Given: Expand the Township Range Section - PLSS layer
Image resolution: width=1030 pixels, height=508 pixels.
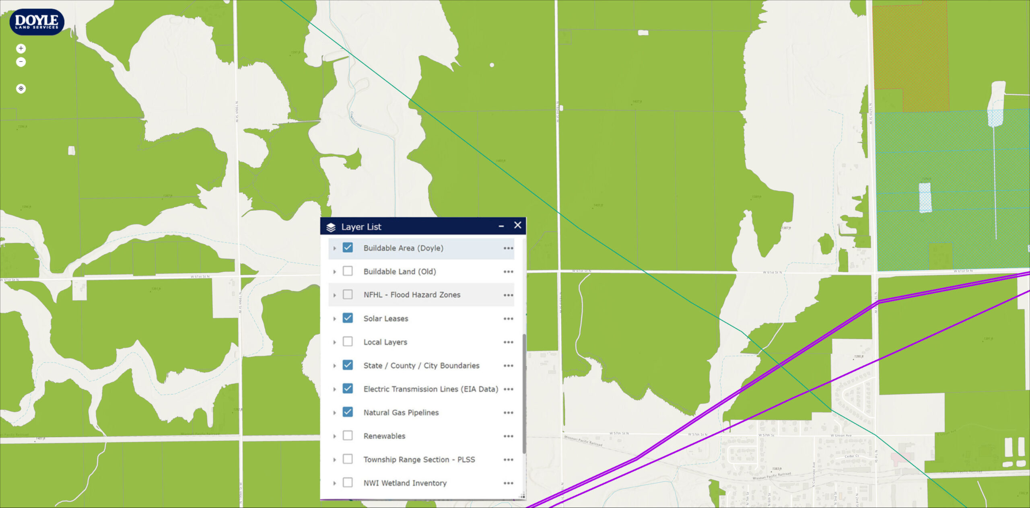Looking at the screenshot, I should pyautogui.click(x=334, y=459).
